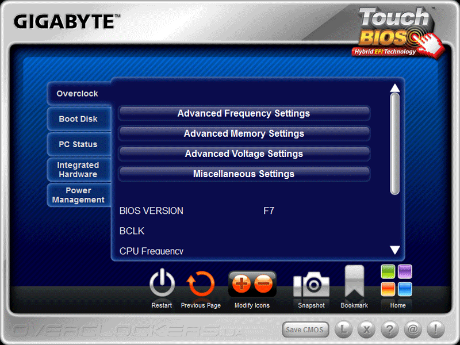460x345 pixels.
Task: Click the F7 BIOS version value
Action: (269, 210)
